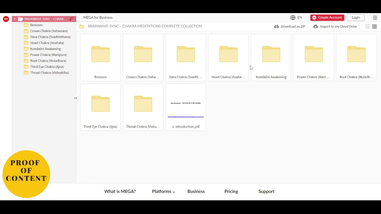Click the MEGA for Business tab
This screenshot has width=381, height=214.
98,18
